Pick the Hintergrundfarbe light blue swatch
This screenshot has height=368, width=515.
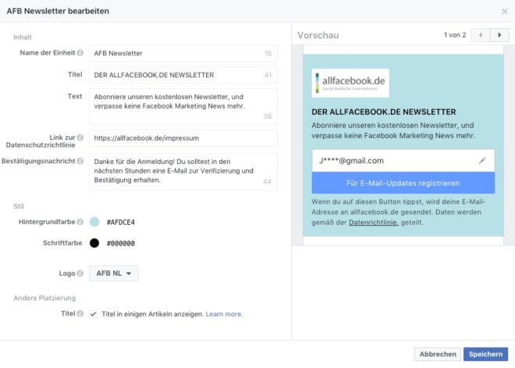tap(94, 222)
